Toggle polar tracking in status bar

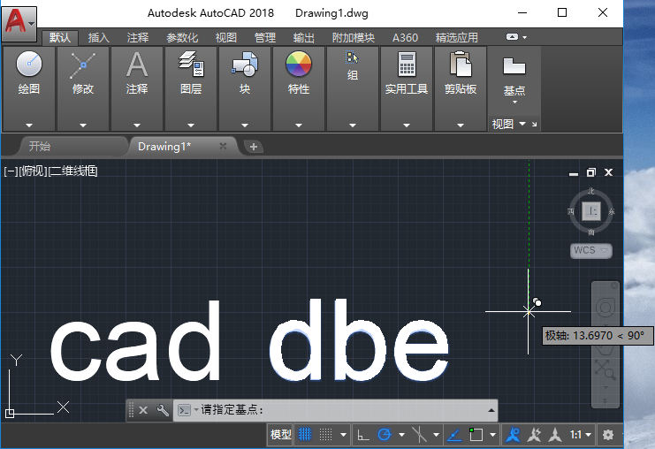(x=385, y=435)
